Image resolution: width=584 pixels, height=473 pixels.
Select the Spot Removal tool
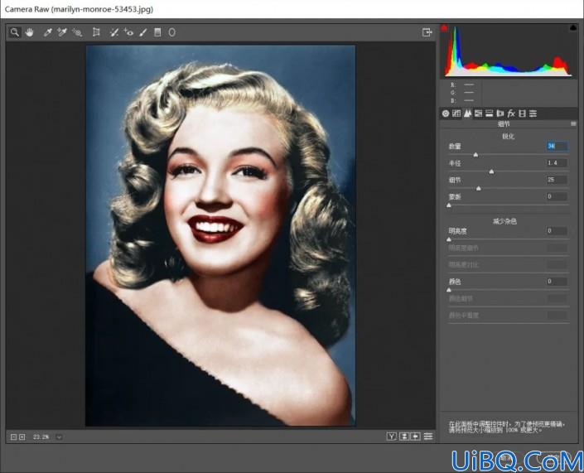point(114,33)
